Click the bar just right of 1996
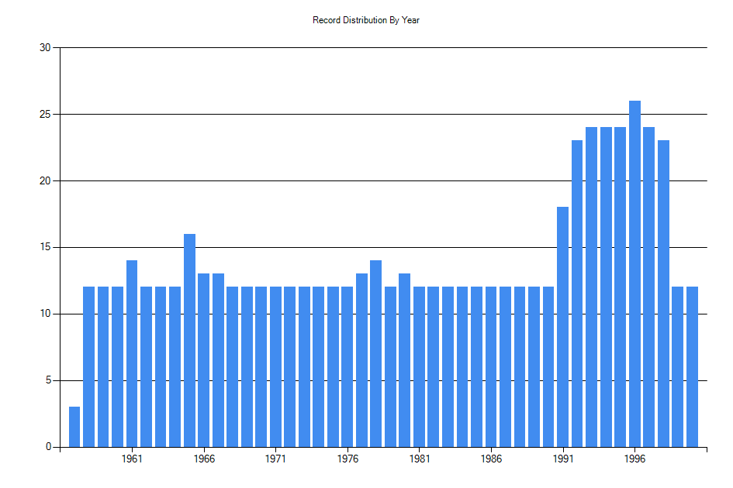 (x=649, y=287)
